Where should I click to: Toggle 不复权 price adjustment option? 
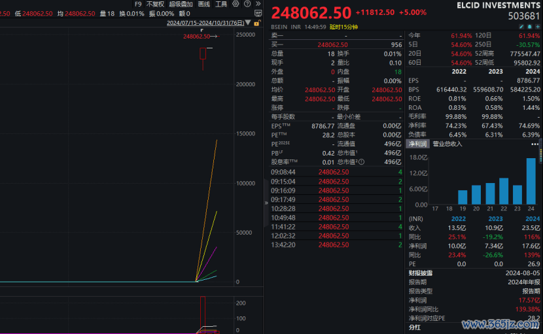coord(155,4)
